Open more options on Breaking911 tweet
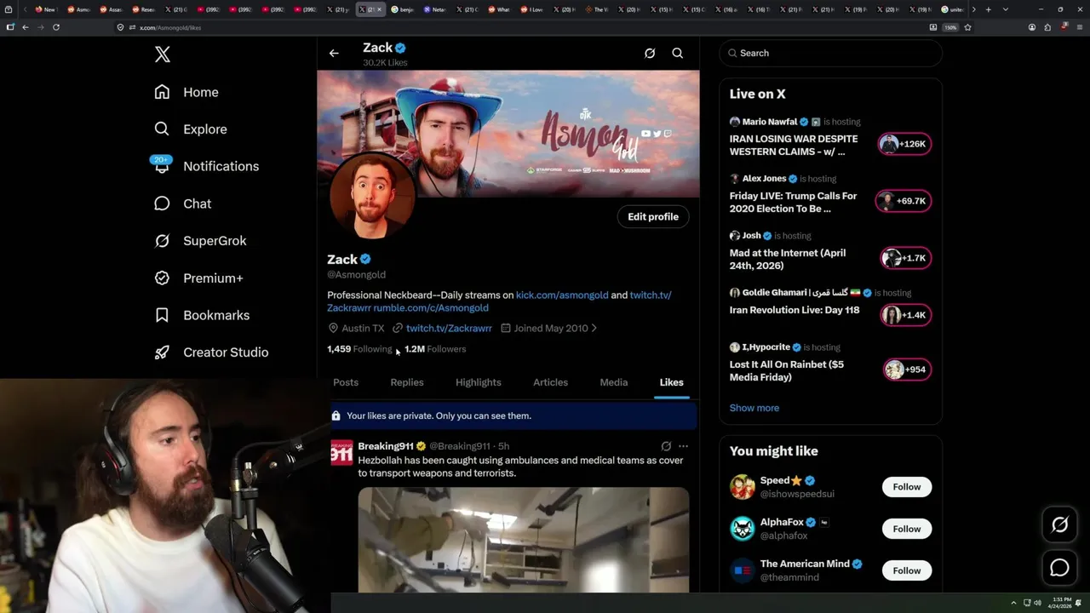 tap(683, 446)
